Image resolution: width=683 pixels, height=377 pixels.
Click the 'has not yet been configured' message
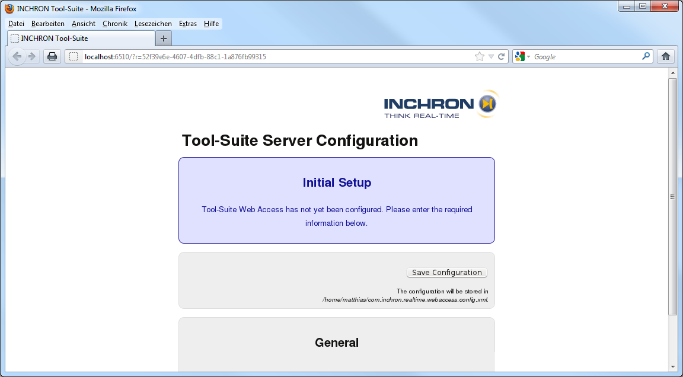pos(337,216)
